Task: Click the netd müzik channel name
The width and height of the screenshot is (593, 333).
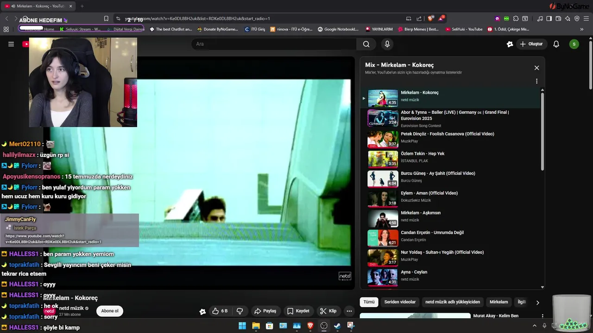Action: (x=71, y=308)
